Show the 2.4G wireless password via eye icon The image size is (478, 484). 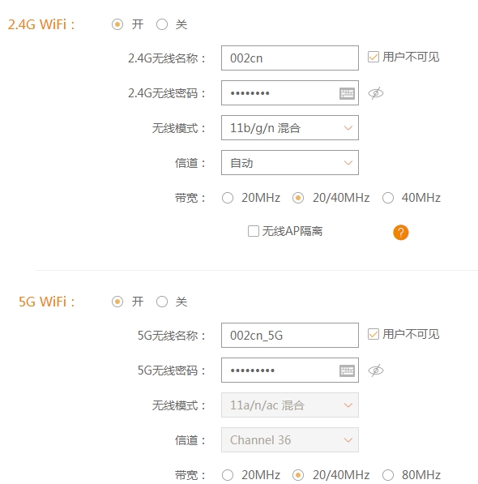click(x=376, y=93)
